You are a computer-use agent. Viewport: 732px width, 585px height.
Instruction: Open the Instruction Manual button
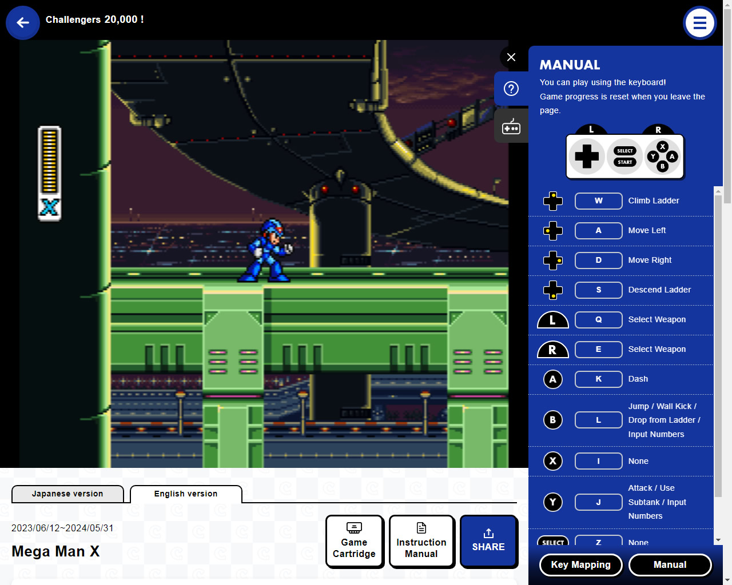(421, 542)
